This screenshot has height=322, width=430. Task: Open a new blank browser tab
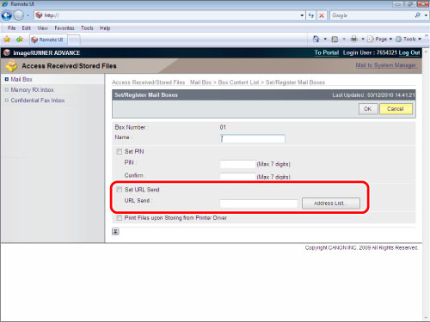click(x=74, y=40)
